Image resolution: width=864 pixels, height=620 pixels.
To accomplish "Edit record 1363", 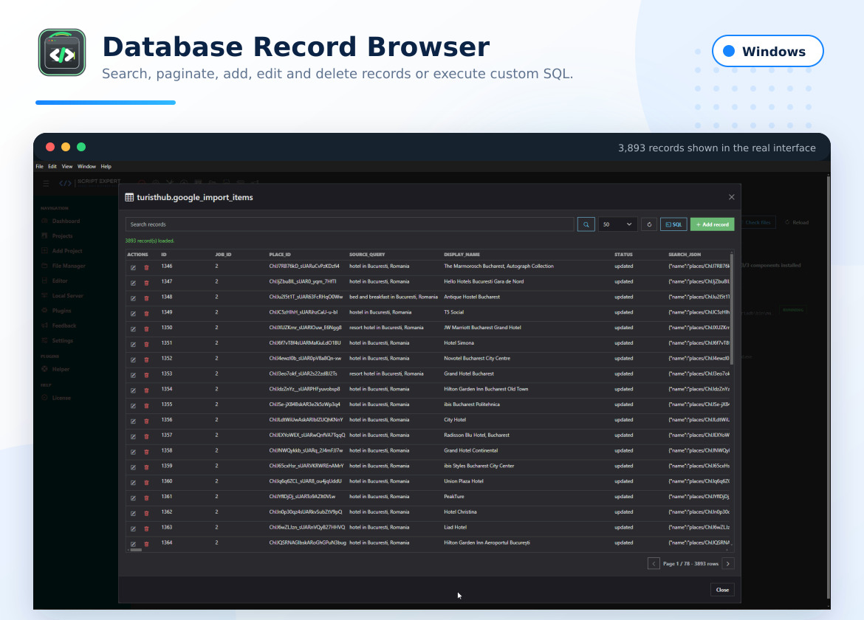I will point(133,529).
